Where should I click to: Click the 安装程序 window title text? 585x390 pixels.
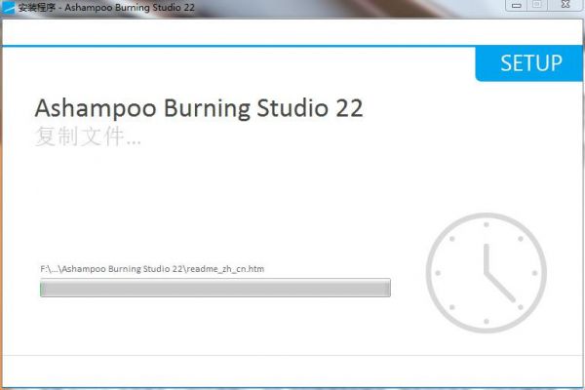[x=37, y=7]
